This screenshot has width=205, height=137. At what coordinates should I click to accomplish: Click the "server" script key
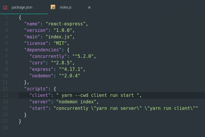(40, 102)
